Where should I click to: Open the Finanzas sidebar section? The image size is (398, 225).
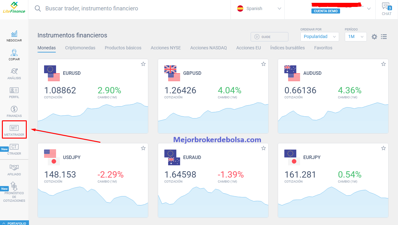pyautogui.click(x=14, y=112)
